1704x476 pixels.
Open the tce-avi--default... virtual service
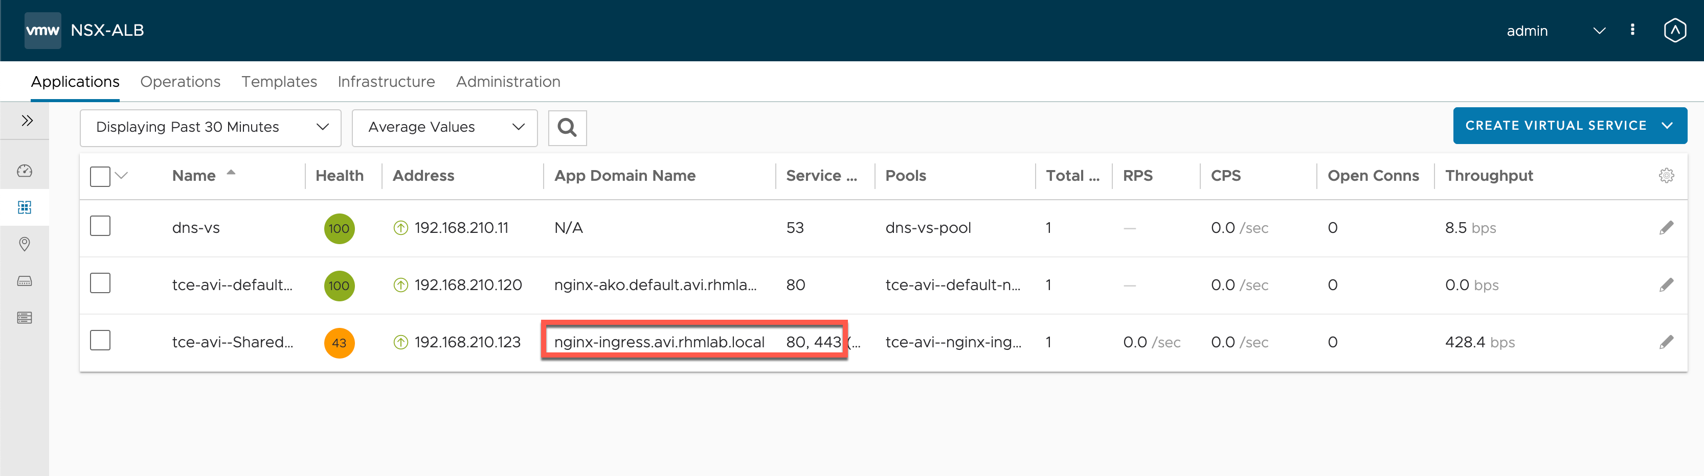point(232,285)
